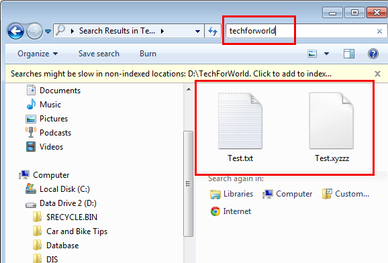Select the Test.txt file thumbnail

[240, 121]
